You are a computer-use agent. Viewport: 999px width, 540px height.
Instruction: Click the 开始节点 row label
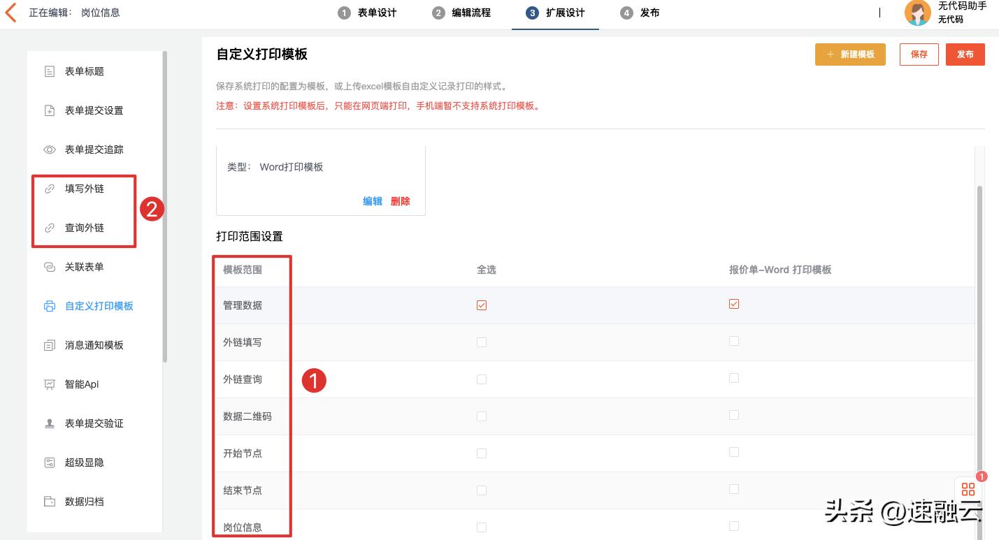(x=243, y=453)
